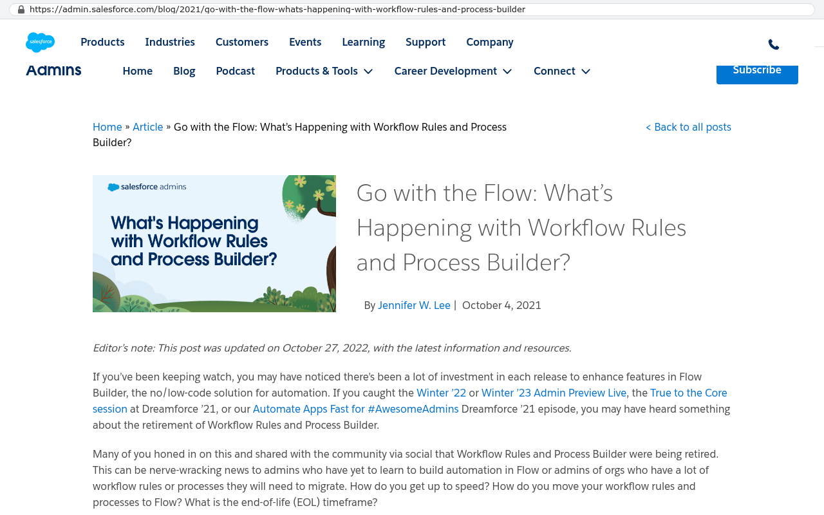Open the Winter '22 link

point(441,393)
